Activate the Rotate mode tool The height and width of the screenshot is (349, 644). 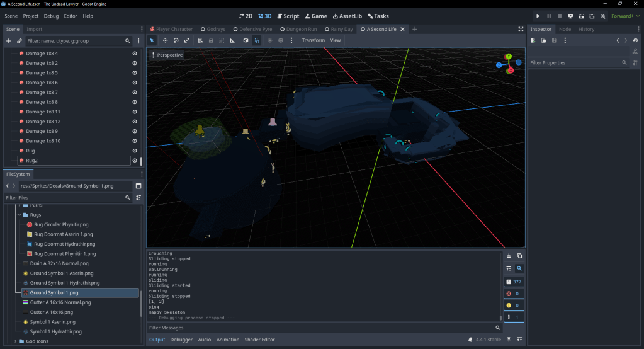176,40
